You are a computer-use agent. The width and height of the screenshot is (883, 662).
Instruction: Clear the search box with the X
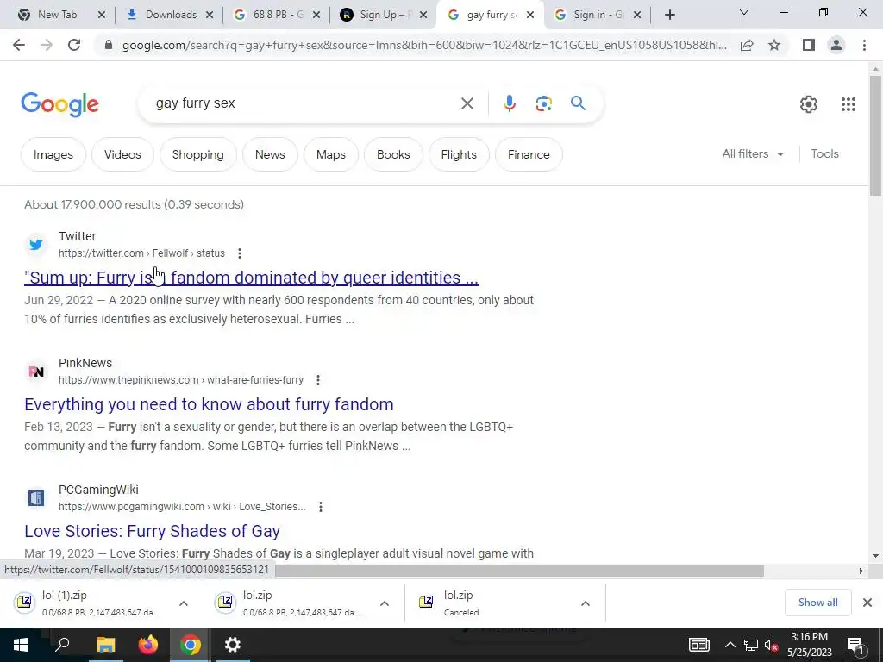(x=467, y=103)
